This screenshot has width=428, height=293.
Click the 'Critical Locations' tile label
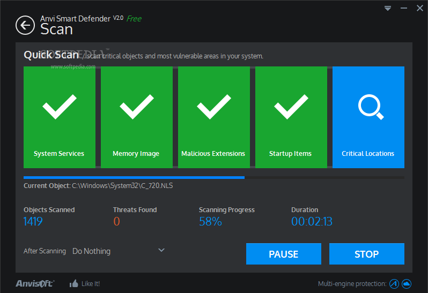[x=368, y=153]
